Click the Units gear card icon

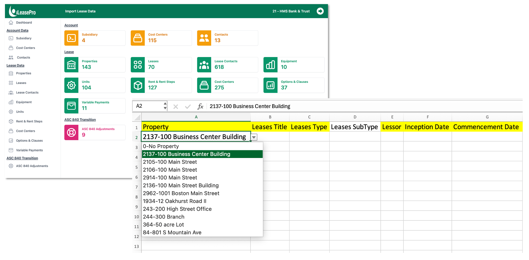(x=71, y=85)
